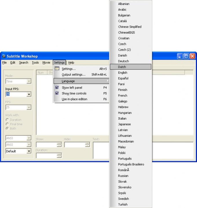197x208 pixels.
Task: Select Finnish language
Action: pos(131,90)
